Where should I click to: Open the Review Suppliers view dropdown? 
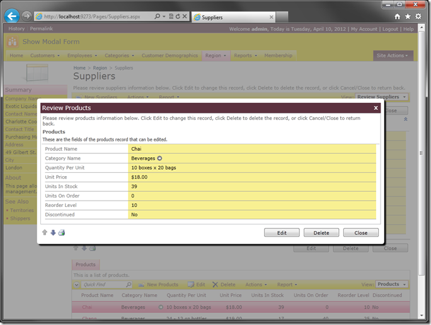point(381,97)
